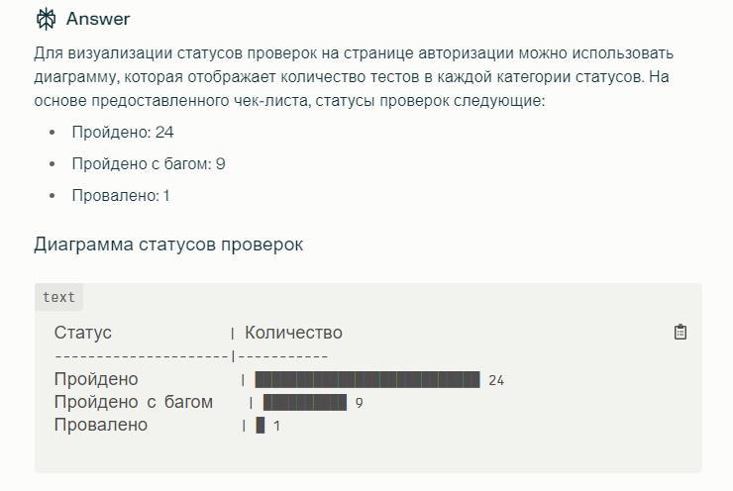
Task: Click the medium bar for Пройдено с багом
Action: click(305, 403)
